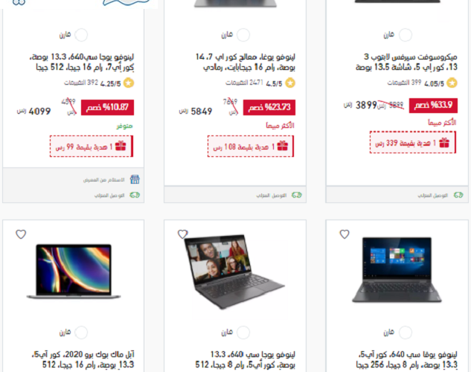The image size is (471, 372).
Task: Toggle compare for Microsoft Surface Laptop 3
Action: tap(406, 35)
